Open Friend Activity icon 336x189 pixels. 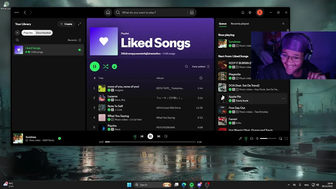pyautogui.click(x=250, y=12)
